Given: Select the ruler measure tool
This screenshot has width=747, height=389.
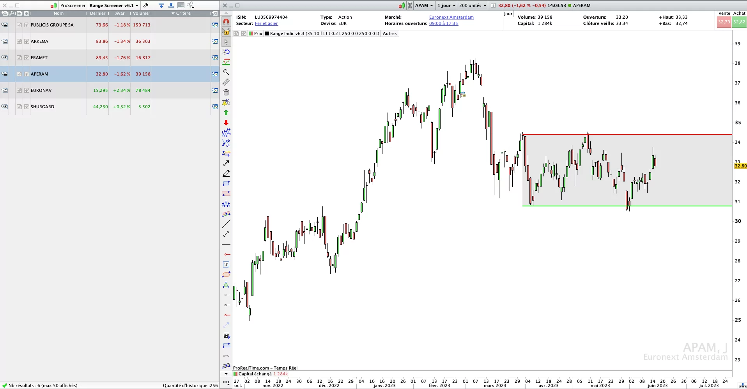Looking at the screenshot, I should click(x=226, y=82).
